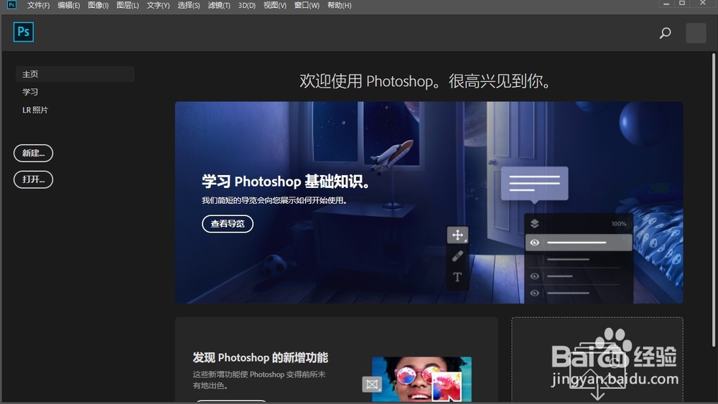Open the 3D(D) menu
The image size is (718, 404).
click(x=247, y=6)
